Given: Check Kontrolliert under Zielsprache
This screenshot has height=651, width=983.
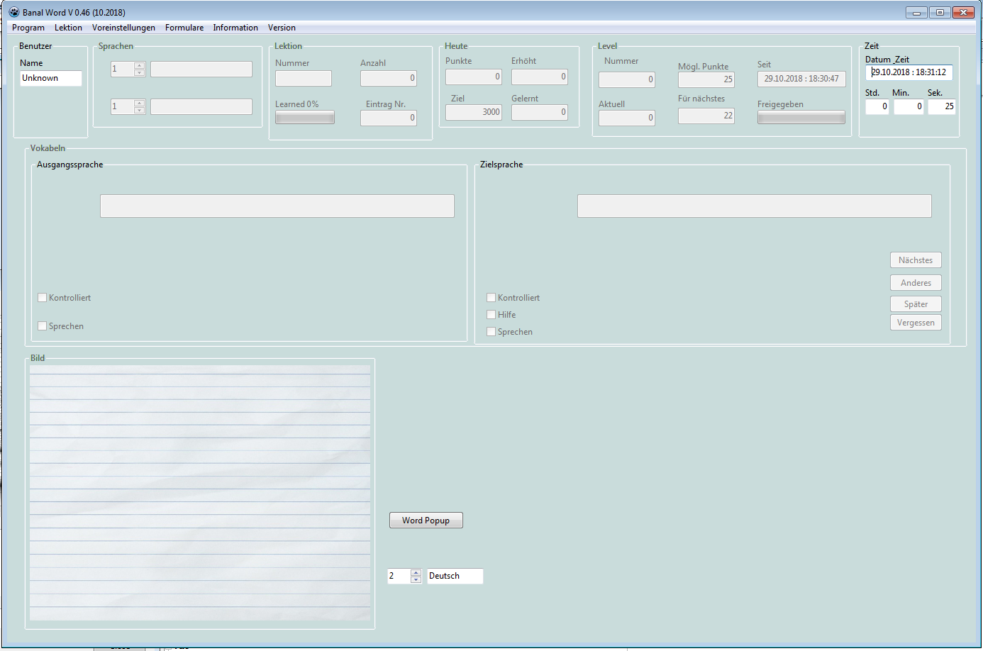Looking at the screenshot, I should point(491,298).
